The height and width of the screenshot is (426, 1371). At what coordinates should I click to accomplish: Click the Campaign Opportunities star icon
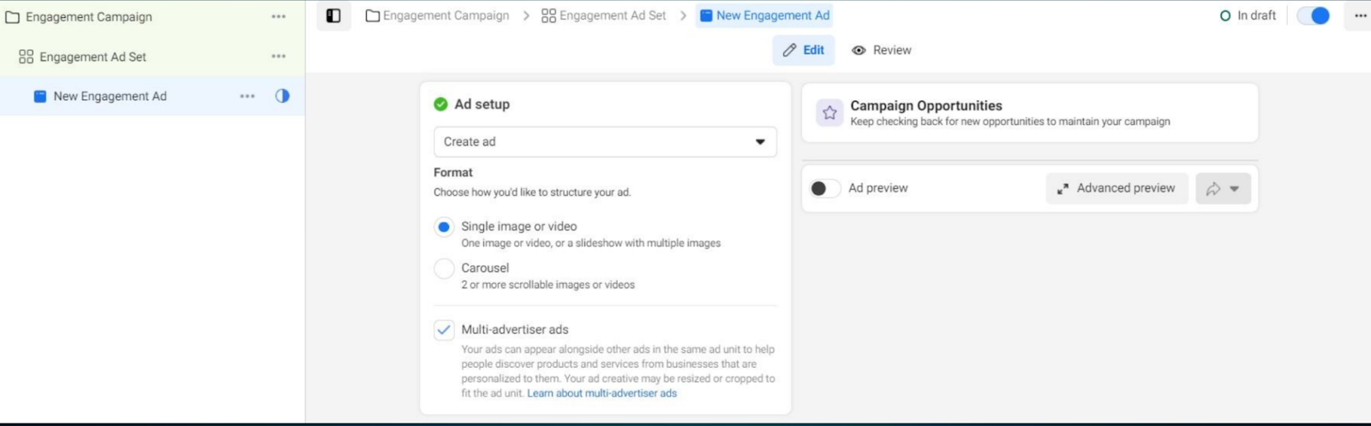click(829, 113)
